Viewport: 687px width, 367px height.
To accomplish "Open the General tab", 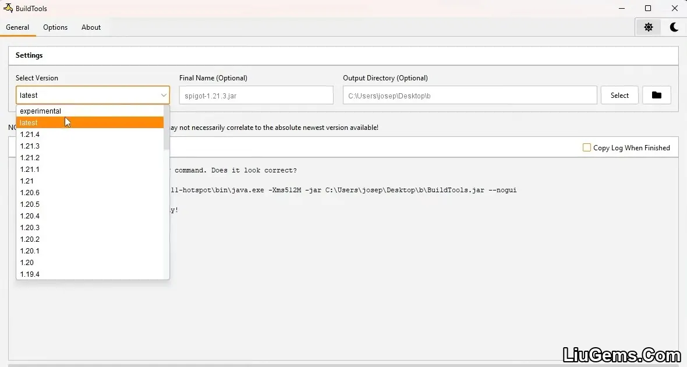I will tap(17, 27).
